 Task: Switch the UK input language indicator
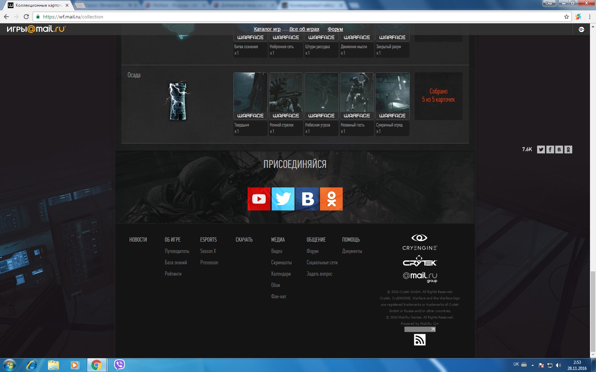[516, 364]
